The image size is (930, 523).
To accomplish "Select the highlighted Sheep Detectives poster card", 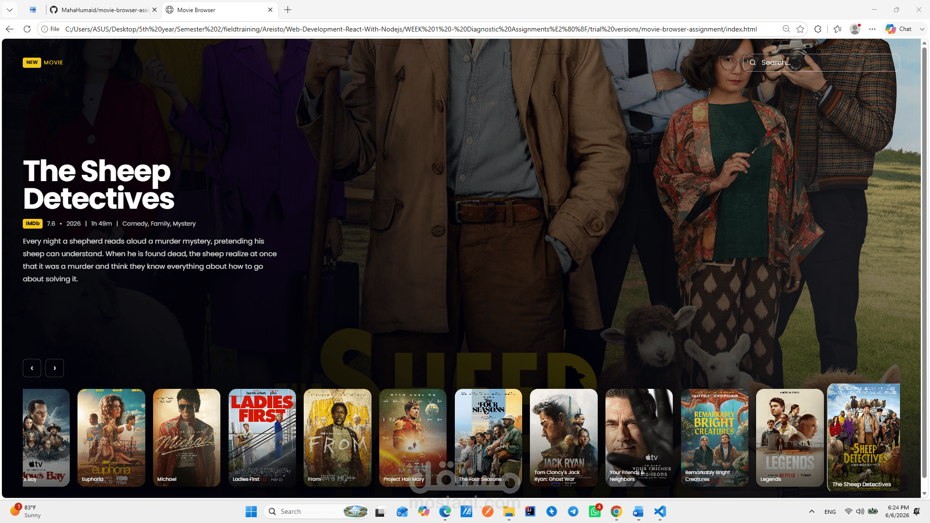I will 864,437.
